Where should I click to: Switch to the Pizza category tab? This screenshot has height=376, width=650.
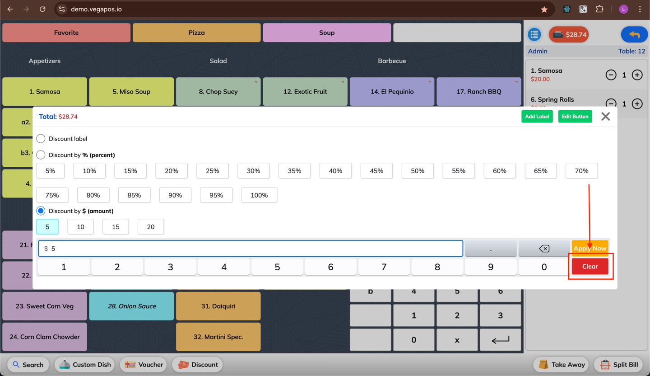tap(196, 33)
